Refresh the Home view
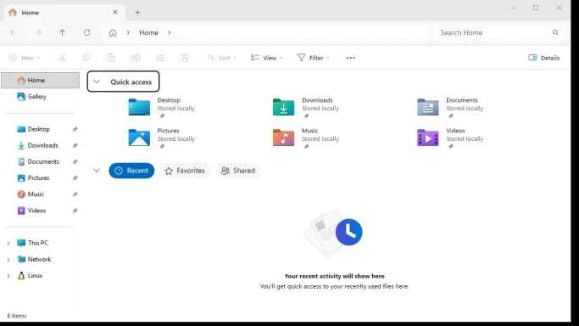This screenshot has height=326, width=579. (86, 32)
